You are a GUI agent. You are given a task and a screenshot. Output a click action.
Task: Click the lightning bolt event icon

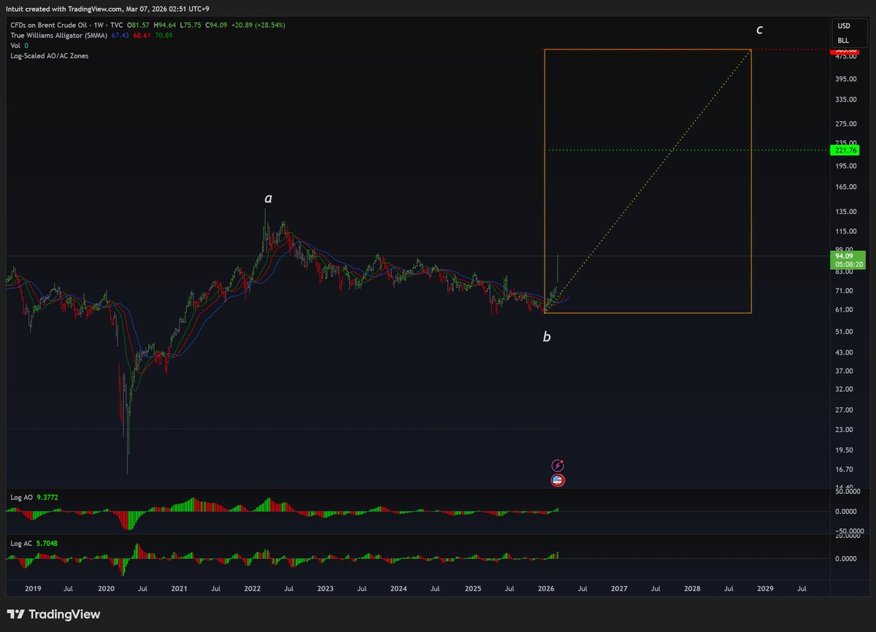tap(558, 466)
